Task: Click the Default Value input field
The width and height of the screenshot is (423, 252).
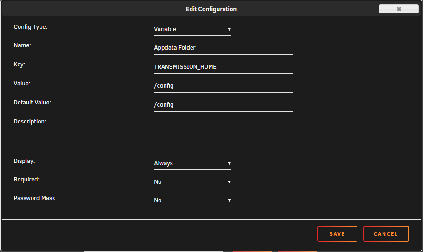Action: click(224, 105)
